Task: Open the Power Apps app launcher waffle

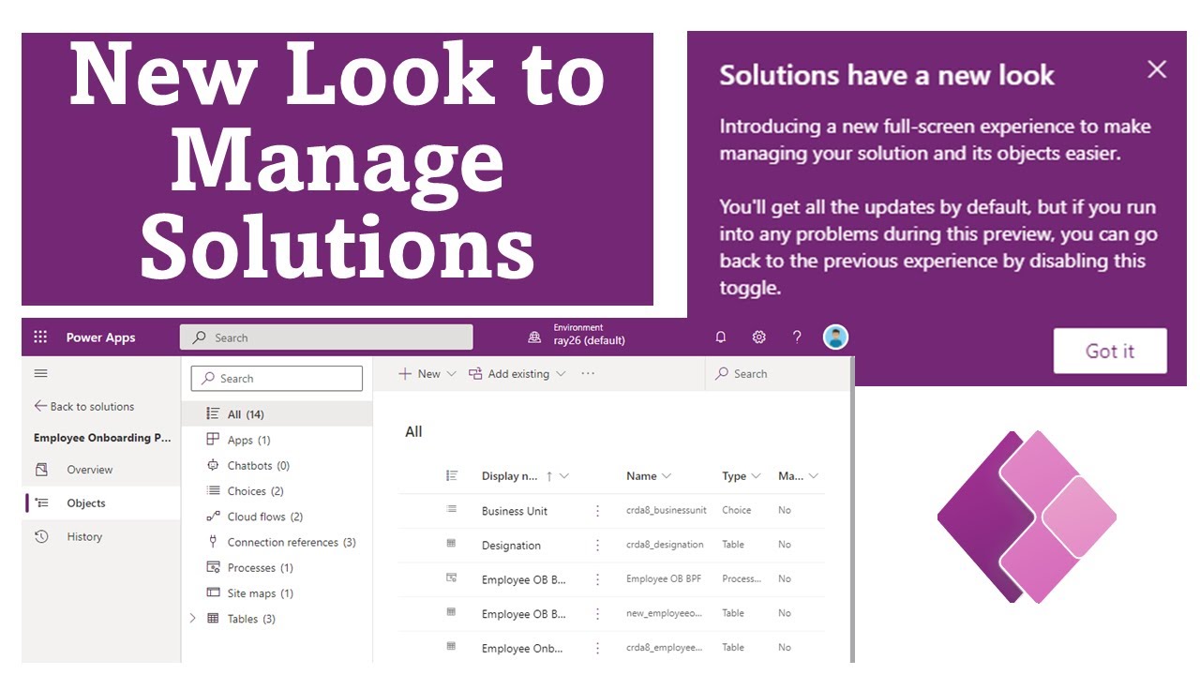Action: pos(40,337)
